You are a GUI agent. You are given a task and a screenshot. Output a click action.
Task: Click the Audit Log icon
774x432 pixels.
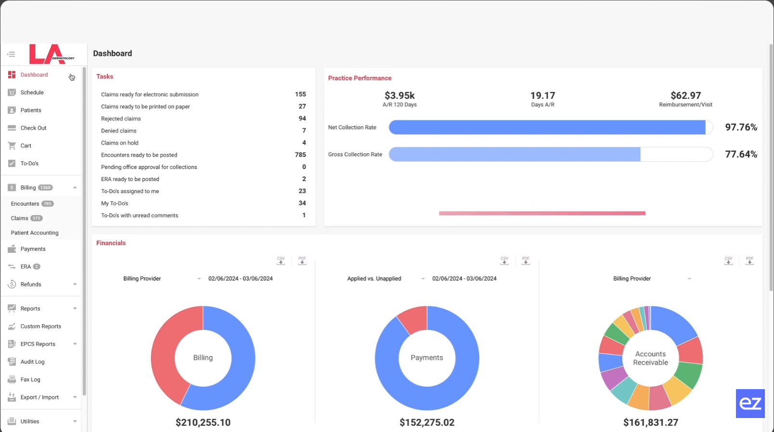pyautogui.click(x=12, y=362)
